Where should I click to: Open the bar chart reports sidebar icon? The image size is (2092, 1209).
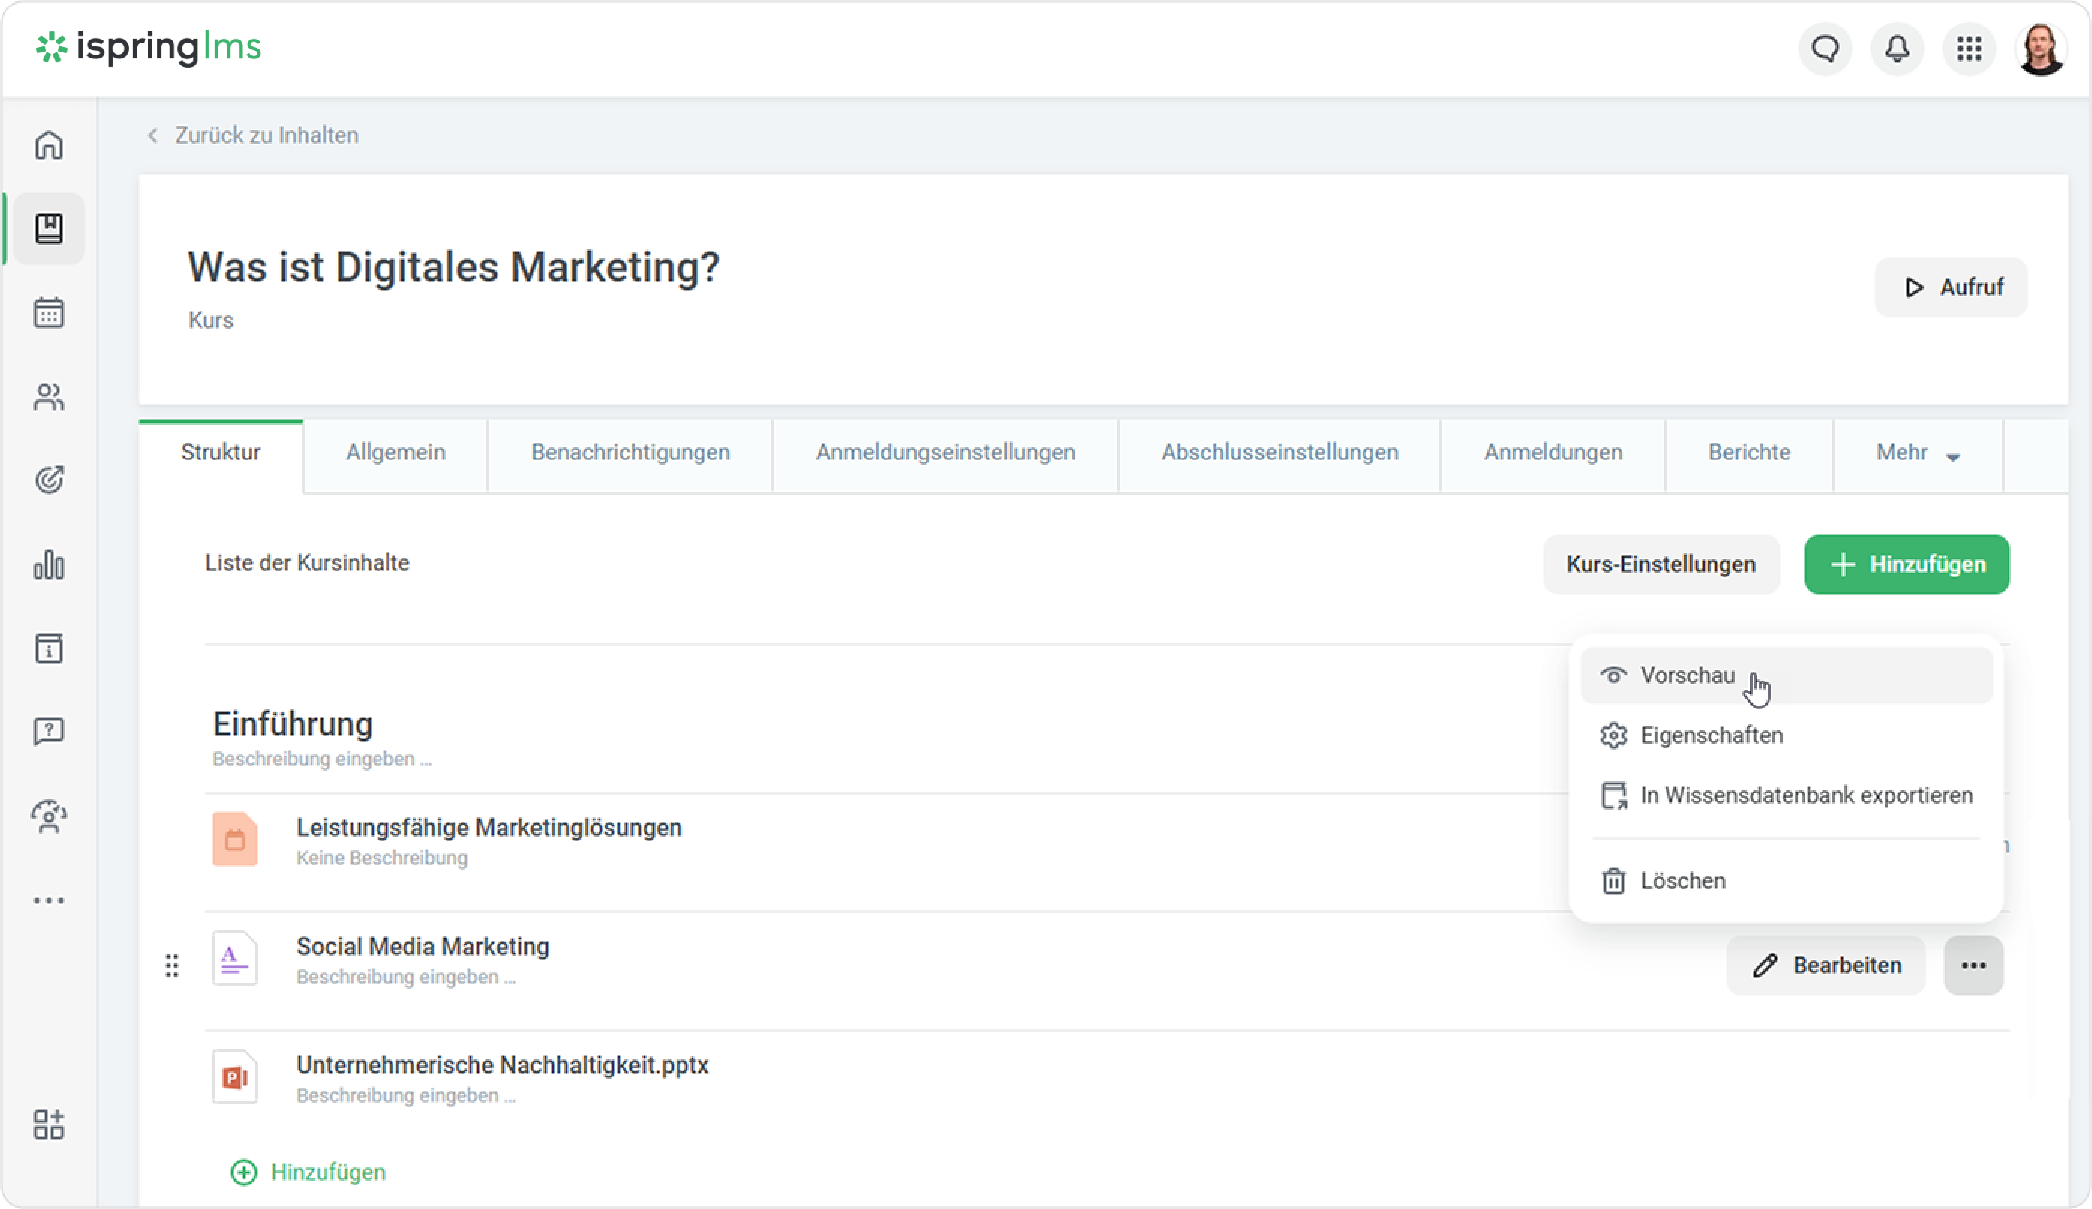(48, 564)
